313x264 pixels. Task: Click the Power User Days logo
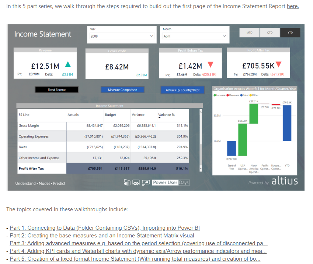click(170, 183)
